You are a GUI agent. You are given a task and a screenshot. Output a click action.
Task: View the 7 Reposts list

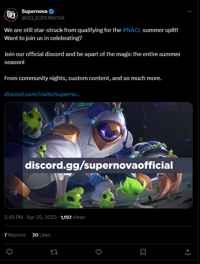pyautogui.click(x=15, y=235)
